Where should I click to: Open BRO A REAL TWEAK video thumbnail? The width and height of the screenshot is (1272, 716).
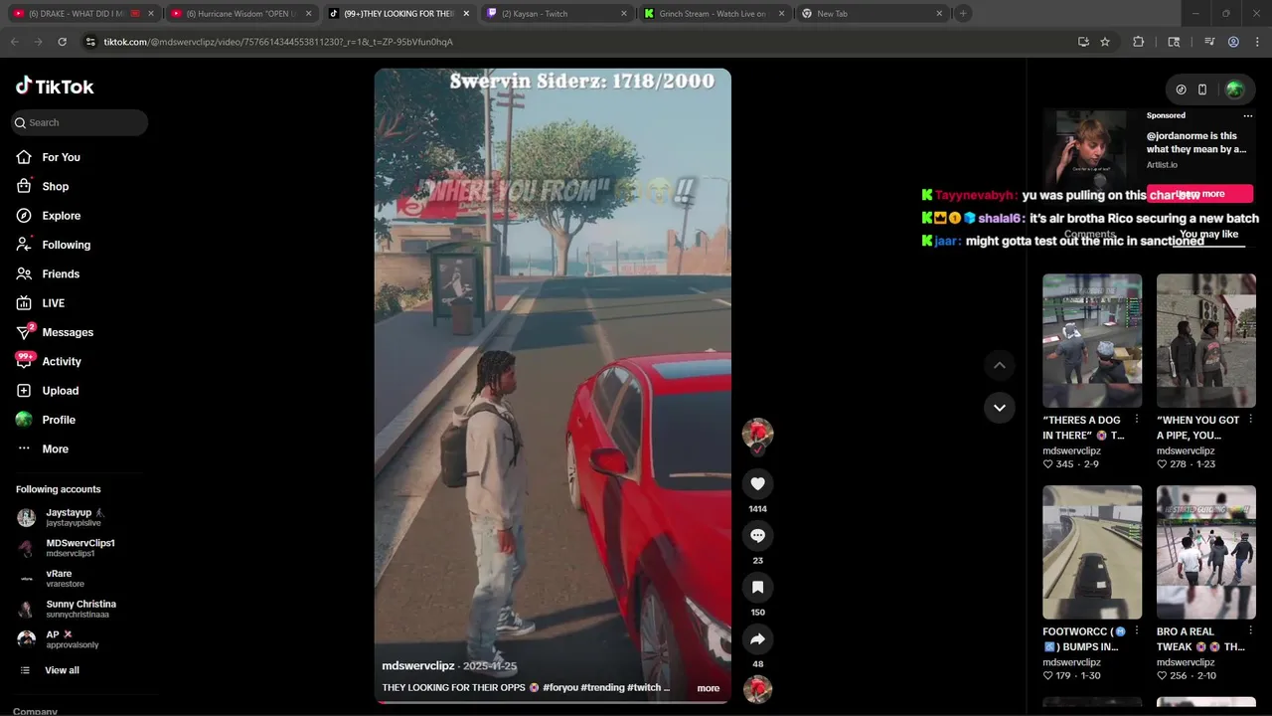pos(1206,552)
